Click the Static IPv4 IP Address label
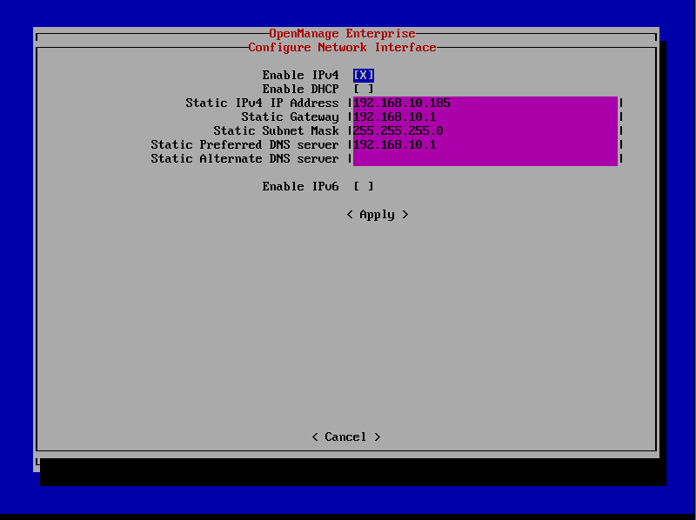The height and width of the screenshot is (520, 696). pyautogui.click(x=263, y=103)
